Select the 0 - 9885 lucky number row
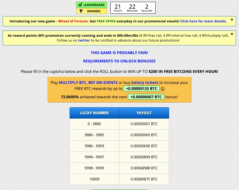 tap(94, 124)
